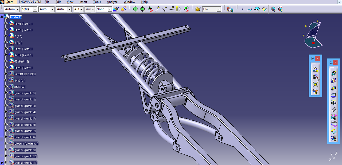Click the tree scroll-down arrow

point(2,162)
